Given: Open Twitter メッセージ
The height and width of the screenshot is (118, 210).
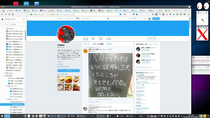Looking at the screenshot, I should click(86, 19).
